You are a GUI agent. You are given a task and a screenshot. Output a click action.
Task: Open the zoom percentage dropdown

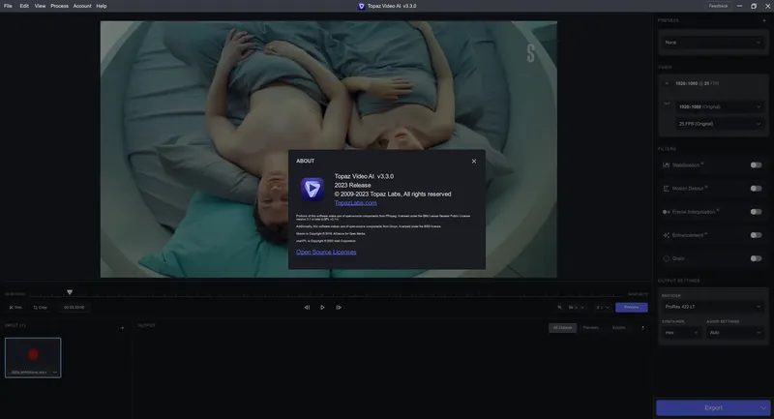click(576, 308)
